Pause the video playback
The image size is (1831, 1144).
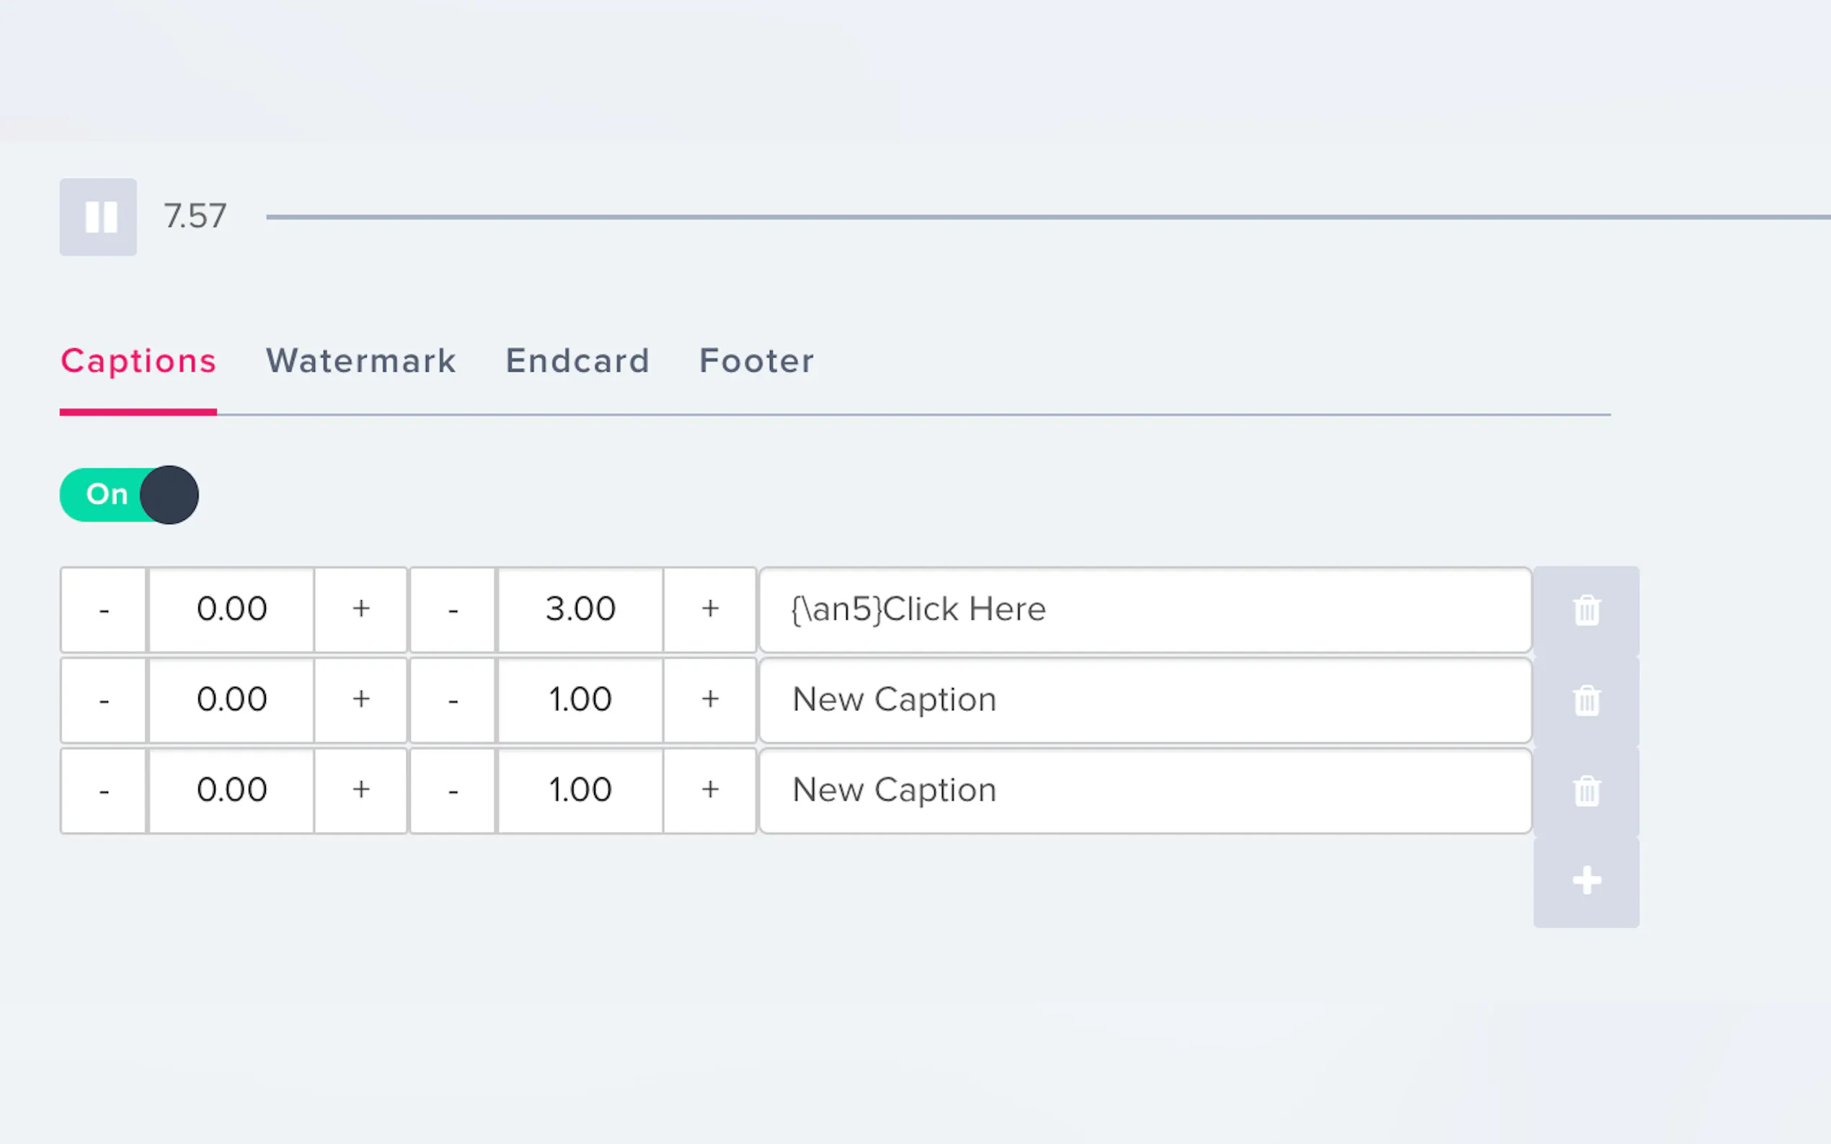click(99, 217)
